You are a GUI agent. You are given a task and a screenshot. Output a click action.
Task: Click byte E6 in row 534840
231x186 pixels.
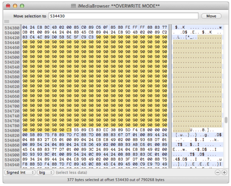click(54, 139)
